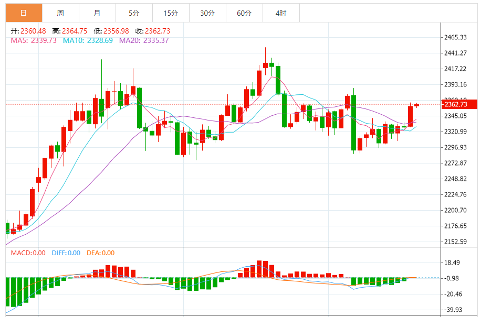481x317 pixels.
Task: Click the 2200.70 price axis label
Action: click(456, 210)
